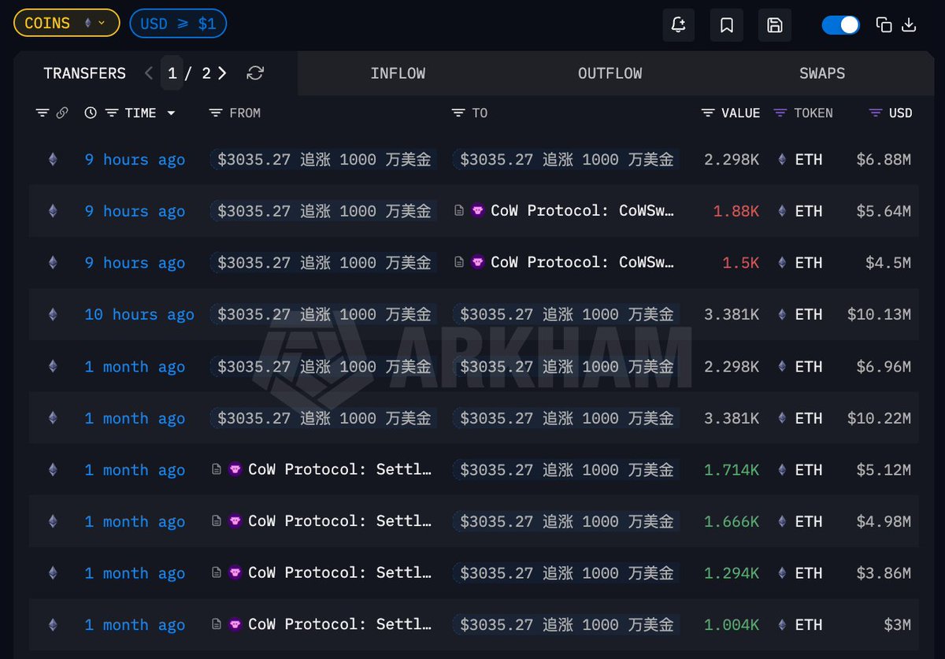Screen dimensions: 945x659
Task: Click Ethereum icon in $3M row
Action: pyautogui.click(x=53, y=624)
